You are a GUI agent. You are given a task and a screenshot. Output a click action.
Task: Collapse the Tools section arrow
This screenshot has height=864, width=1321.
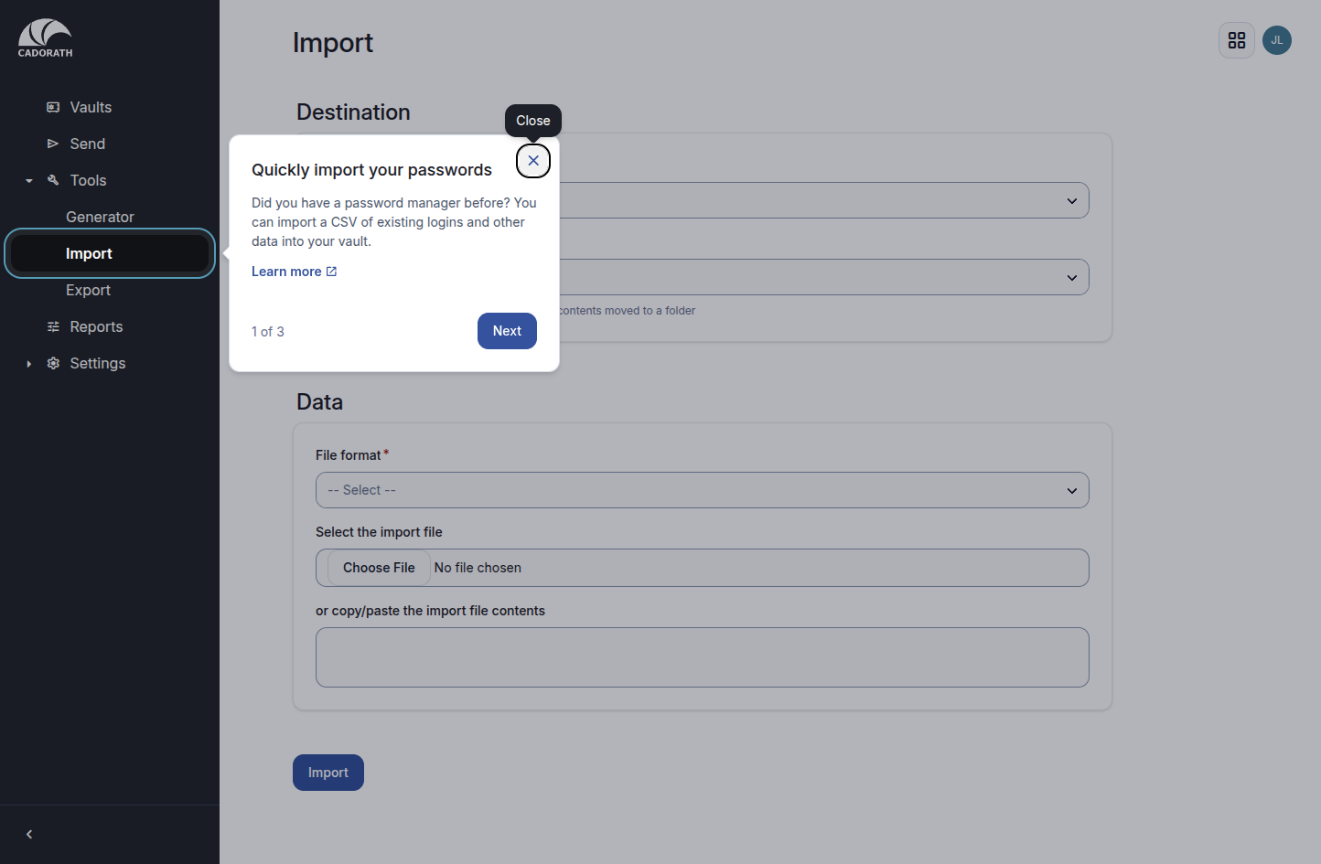[x=29, y=181]
